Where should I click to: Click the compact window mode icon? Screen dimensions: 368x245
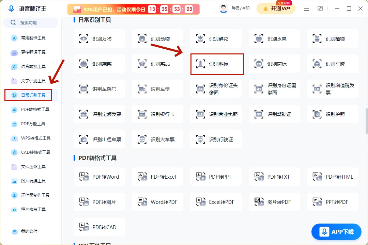pyautogui.click(x=320, y=9)
